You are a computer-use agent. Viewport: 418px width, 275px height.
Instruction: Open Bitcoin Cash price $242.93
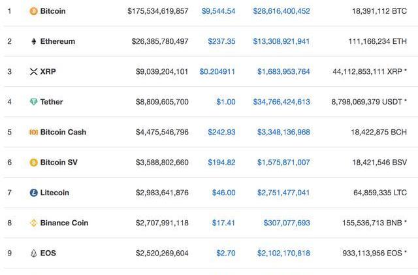221,132
